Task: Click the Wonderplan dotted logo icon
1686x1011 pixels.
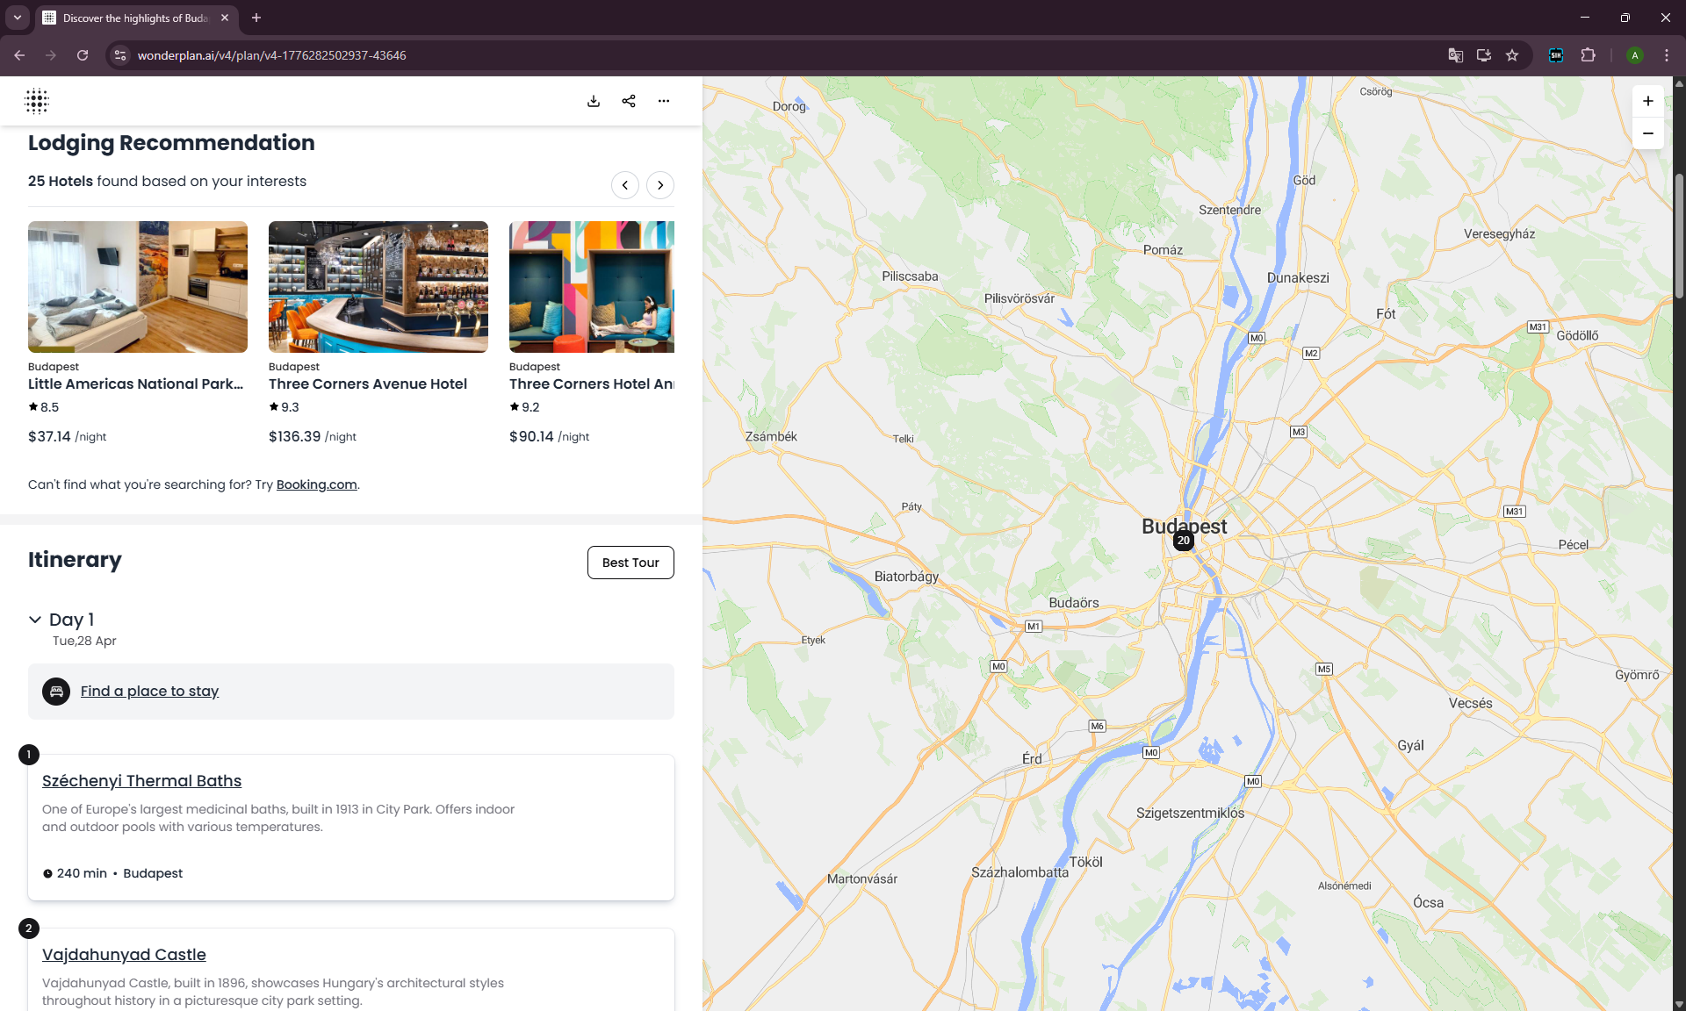Action: (37, 101)
